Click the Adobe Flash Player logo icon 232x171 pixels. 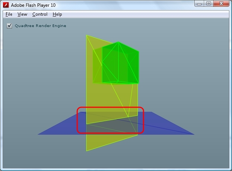click(x=6, y=5)
